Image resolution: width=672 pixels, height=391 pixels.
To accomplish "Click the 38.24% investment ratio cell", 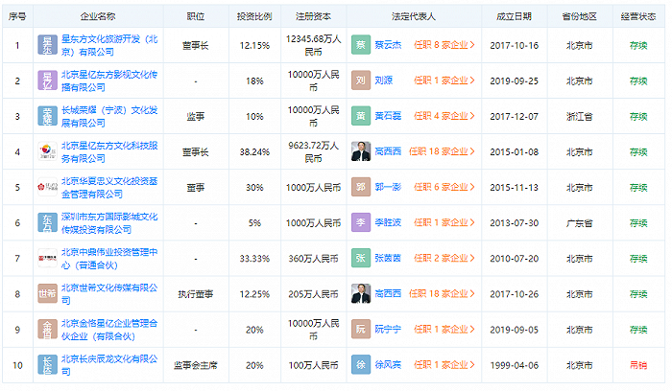I will [x=254, y=151].
